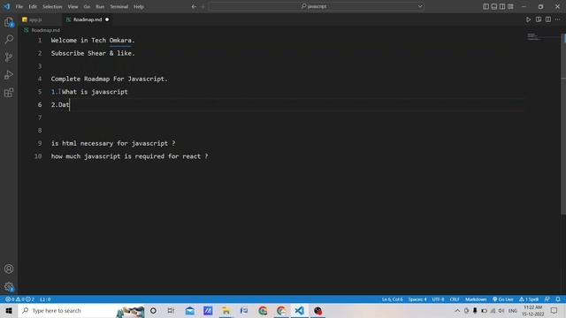Change Spaces: 4 indentation setting
Image resolution: width=566 pixels, height=318 pixels.
click(x=417, y=299)
